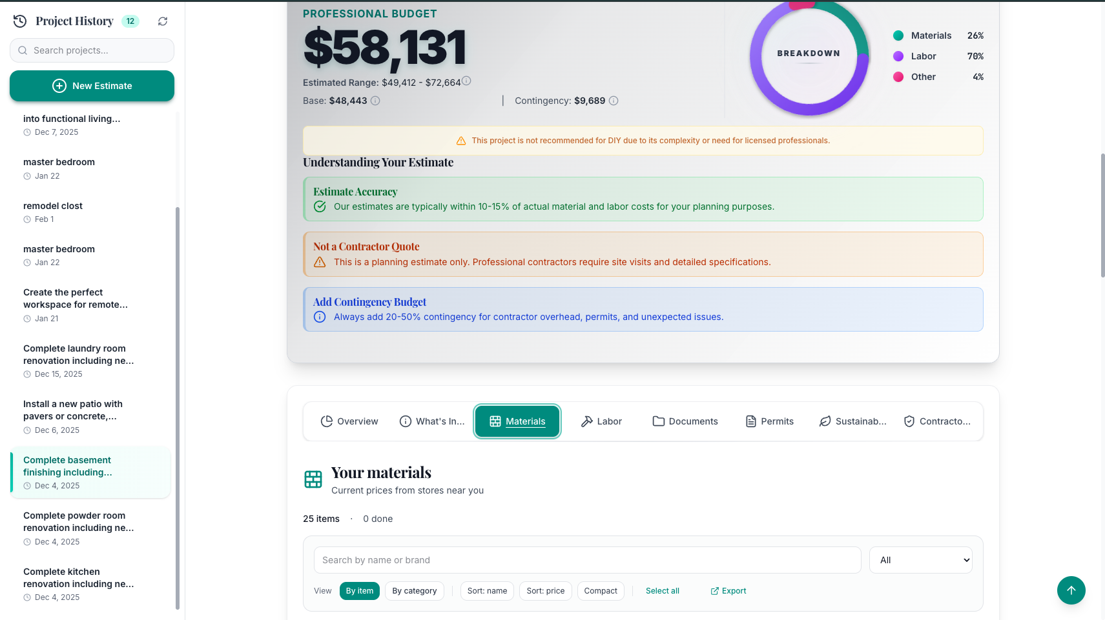Click the grid icon beside Your materials heading
Image resolution: width=1105 pixels, height=620 pixels.
[x=313, y=479]
